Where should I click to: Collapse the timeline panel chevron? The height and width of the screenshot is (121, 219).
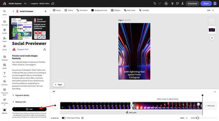coord(215,92)
